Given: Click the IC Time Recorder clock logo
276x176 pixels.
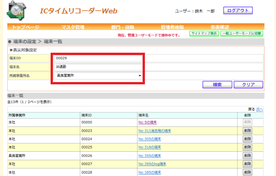Looking at the screenshot, I should [x=17, y=11].
